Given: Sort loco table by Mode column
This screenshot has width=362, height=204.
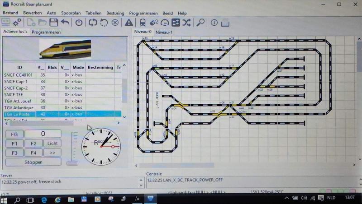Looking at the screenshot, I should coord(78,67).
